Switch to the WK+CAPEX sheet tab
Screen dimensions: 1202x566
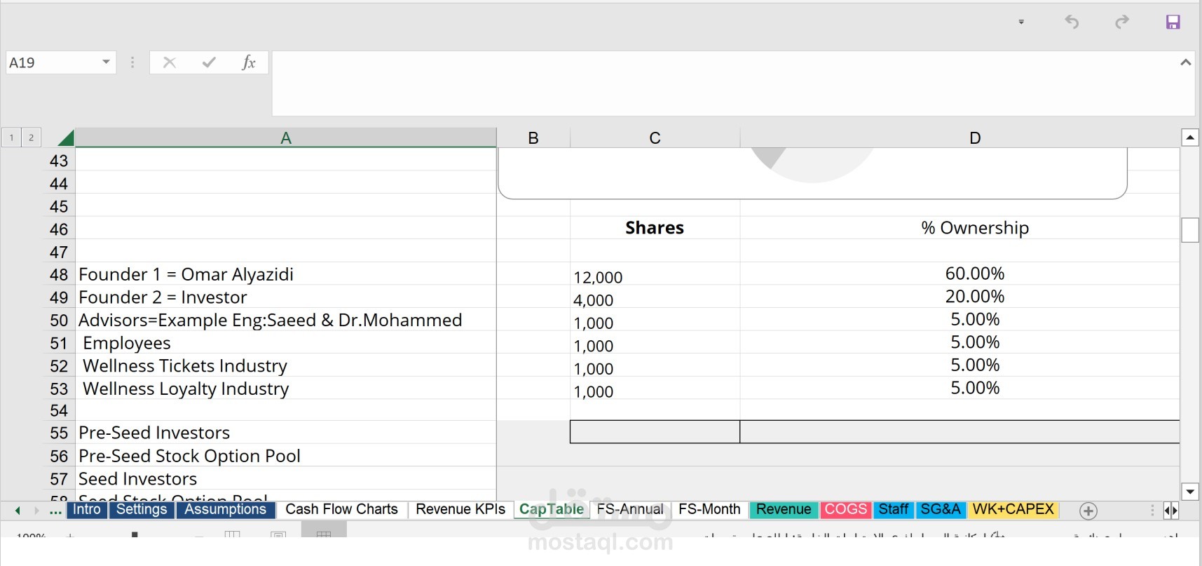tap(1013, 510)
